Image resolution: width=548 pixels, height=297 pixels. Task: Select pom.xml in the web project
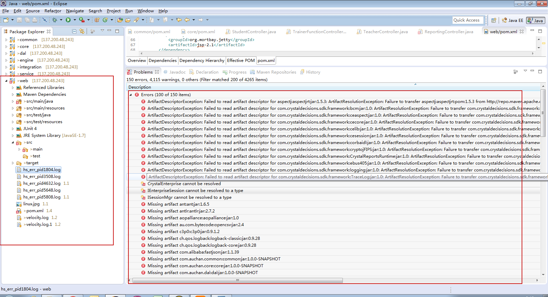pyautogui.click(x=35, y=211)
